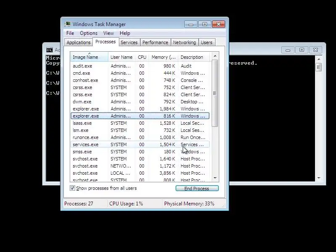Image resolution: width=336 pixels, height=252 pixels.
Task: Select the runonce.exe process row
Action: pyautogui.click(x=140, y=137)
